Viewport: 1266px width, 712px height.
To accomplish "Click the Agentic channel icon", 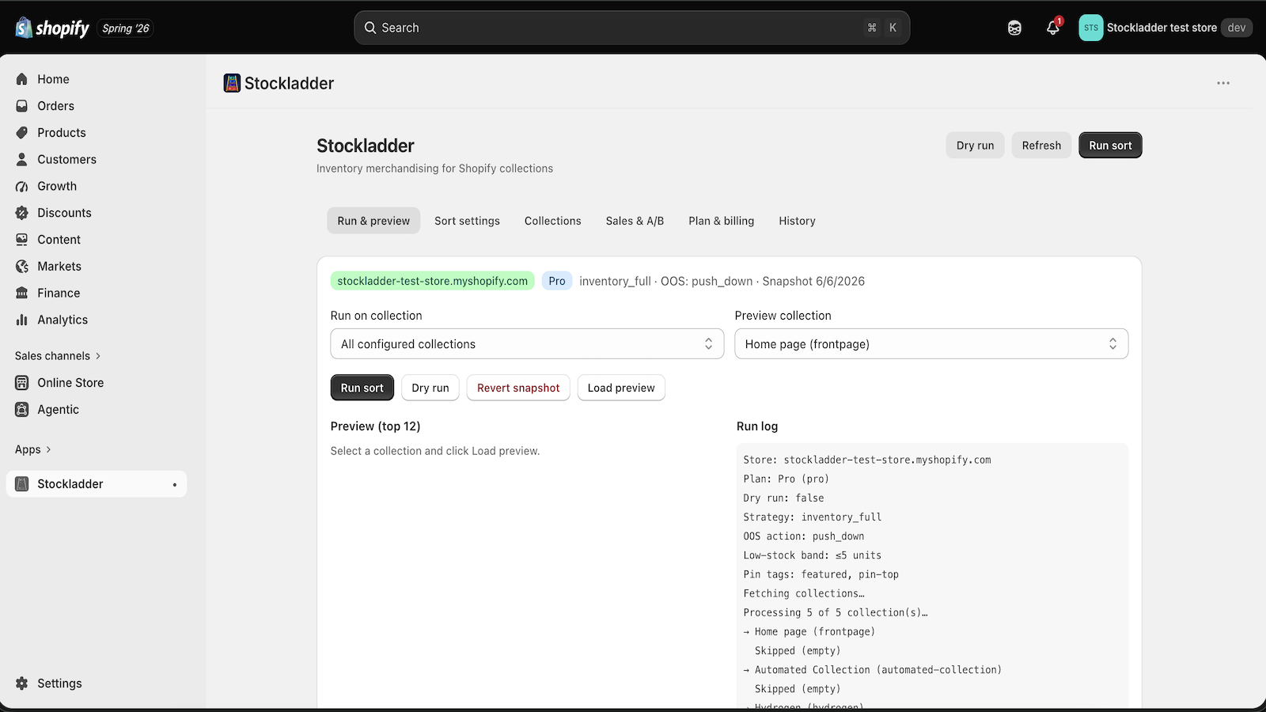I will point(22,410).
